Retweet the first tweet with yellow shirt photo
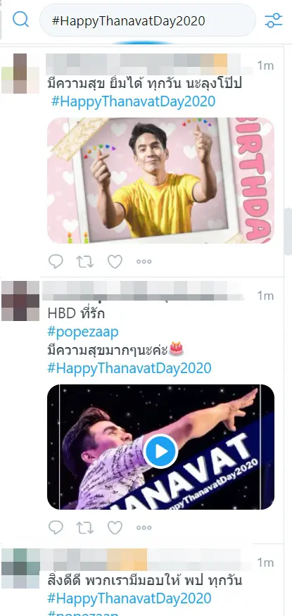This screenshot has width=292, height=616. point(85,262)
